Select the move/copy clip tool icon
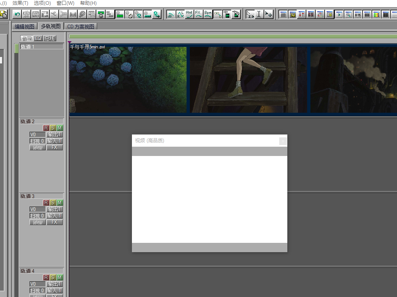 [269, 15]
